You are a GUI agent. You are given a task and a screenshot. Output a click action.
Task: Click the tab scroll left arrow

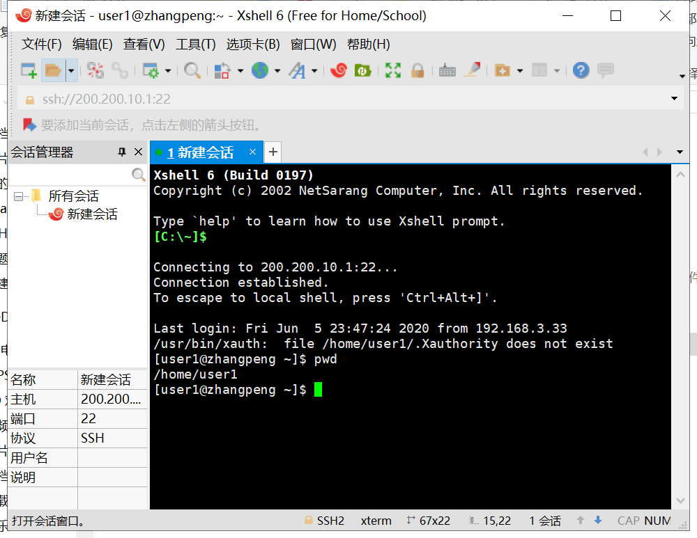click(x=645, y=152)
